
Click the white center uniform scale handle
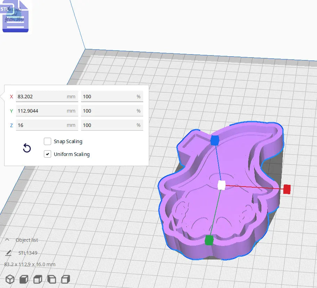click(220, 185)
